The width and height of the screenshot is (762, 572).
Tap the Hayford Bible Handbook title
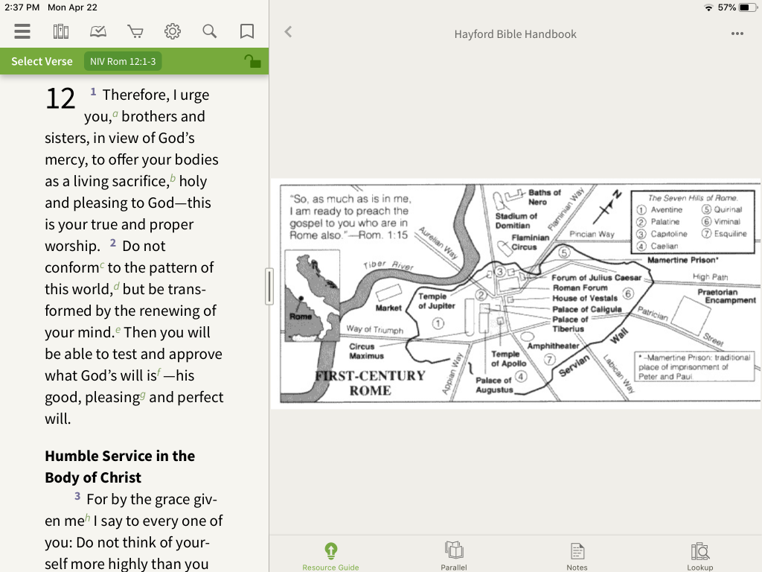[x=515, y=34]
